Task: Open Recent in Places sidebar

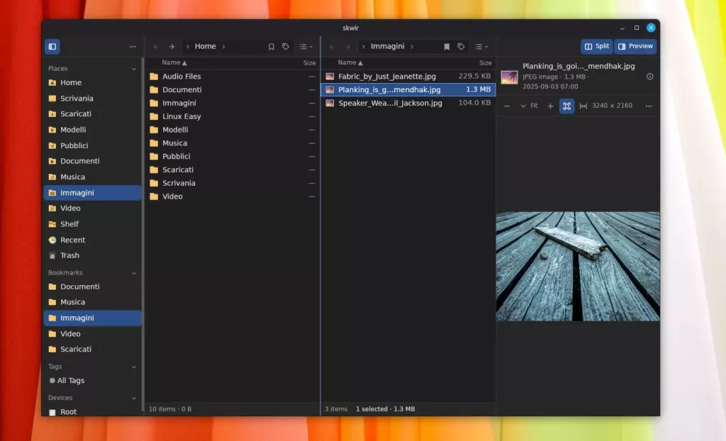Action: coord(92,240)
